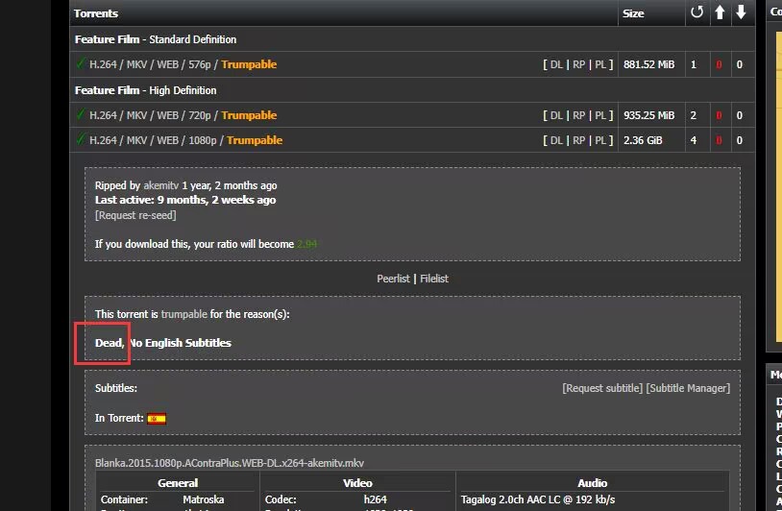Click the Request subtitle link

tap(602, 388)
